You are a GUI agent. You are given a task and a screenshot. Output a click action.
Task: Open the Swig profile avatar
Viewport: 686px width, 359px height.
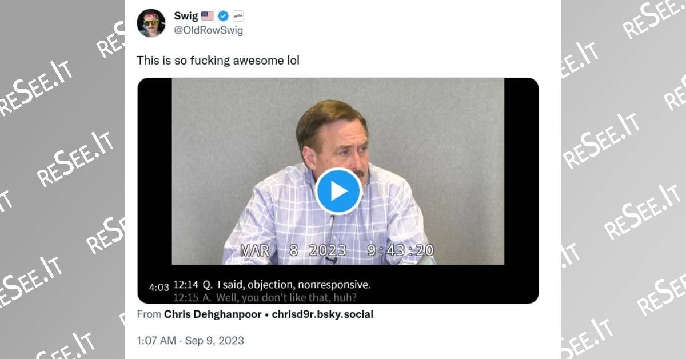click(x=151, y=23)
